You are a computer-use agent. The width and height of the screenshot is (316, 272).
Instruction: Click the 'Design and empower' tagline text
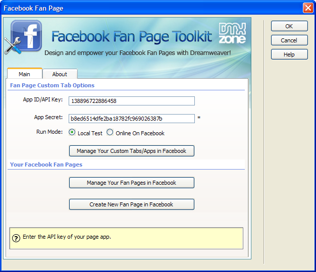(138, 53)
